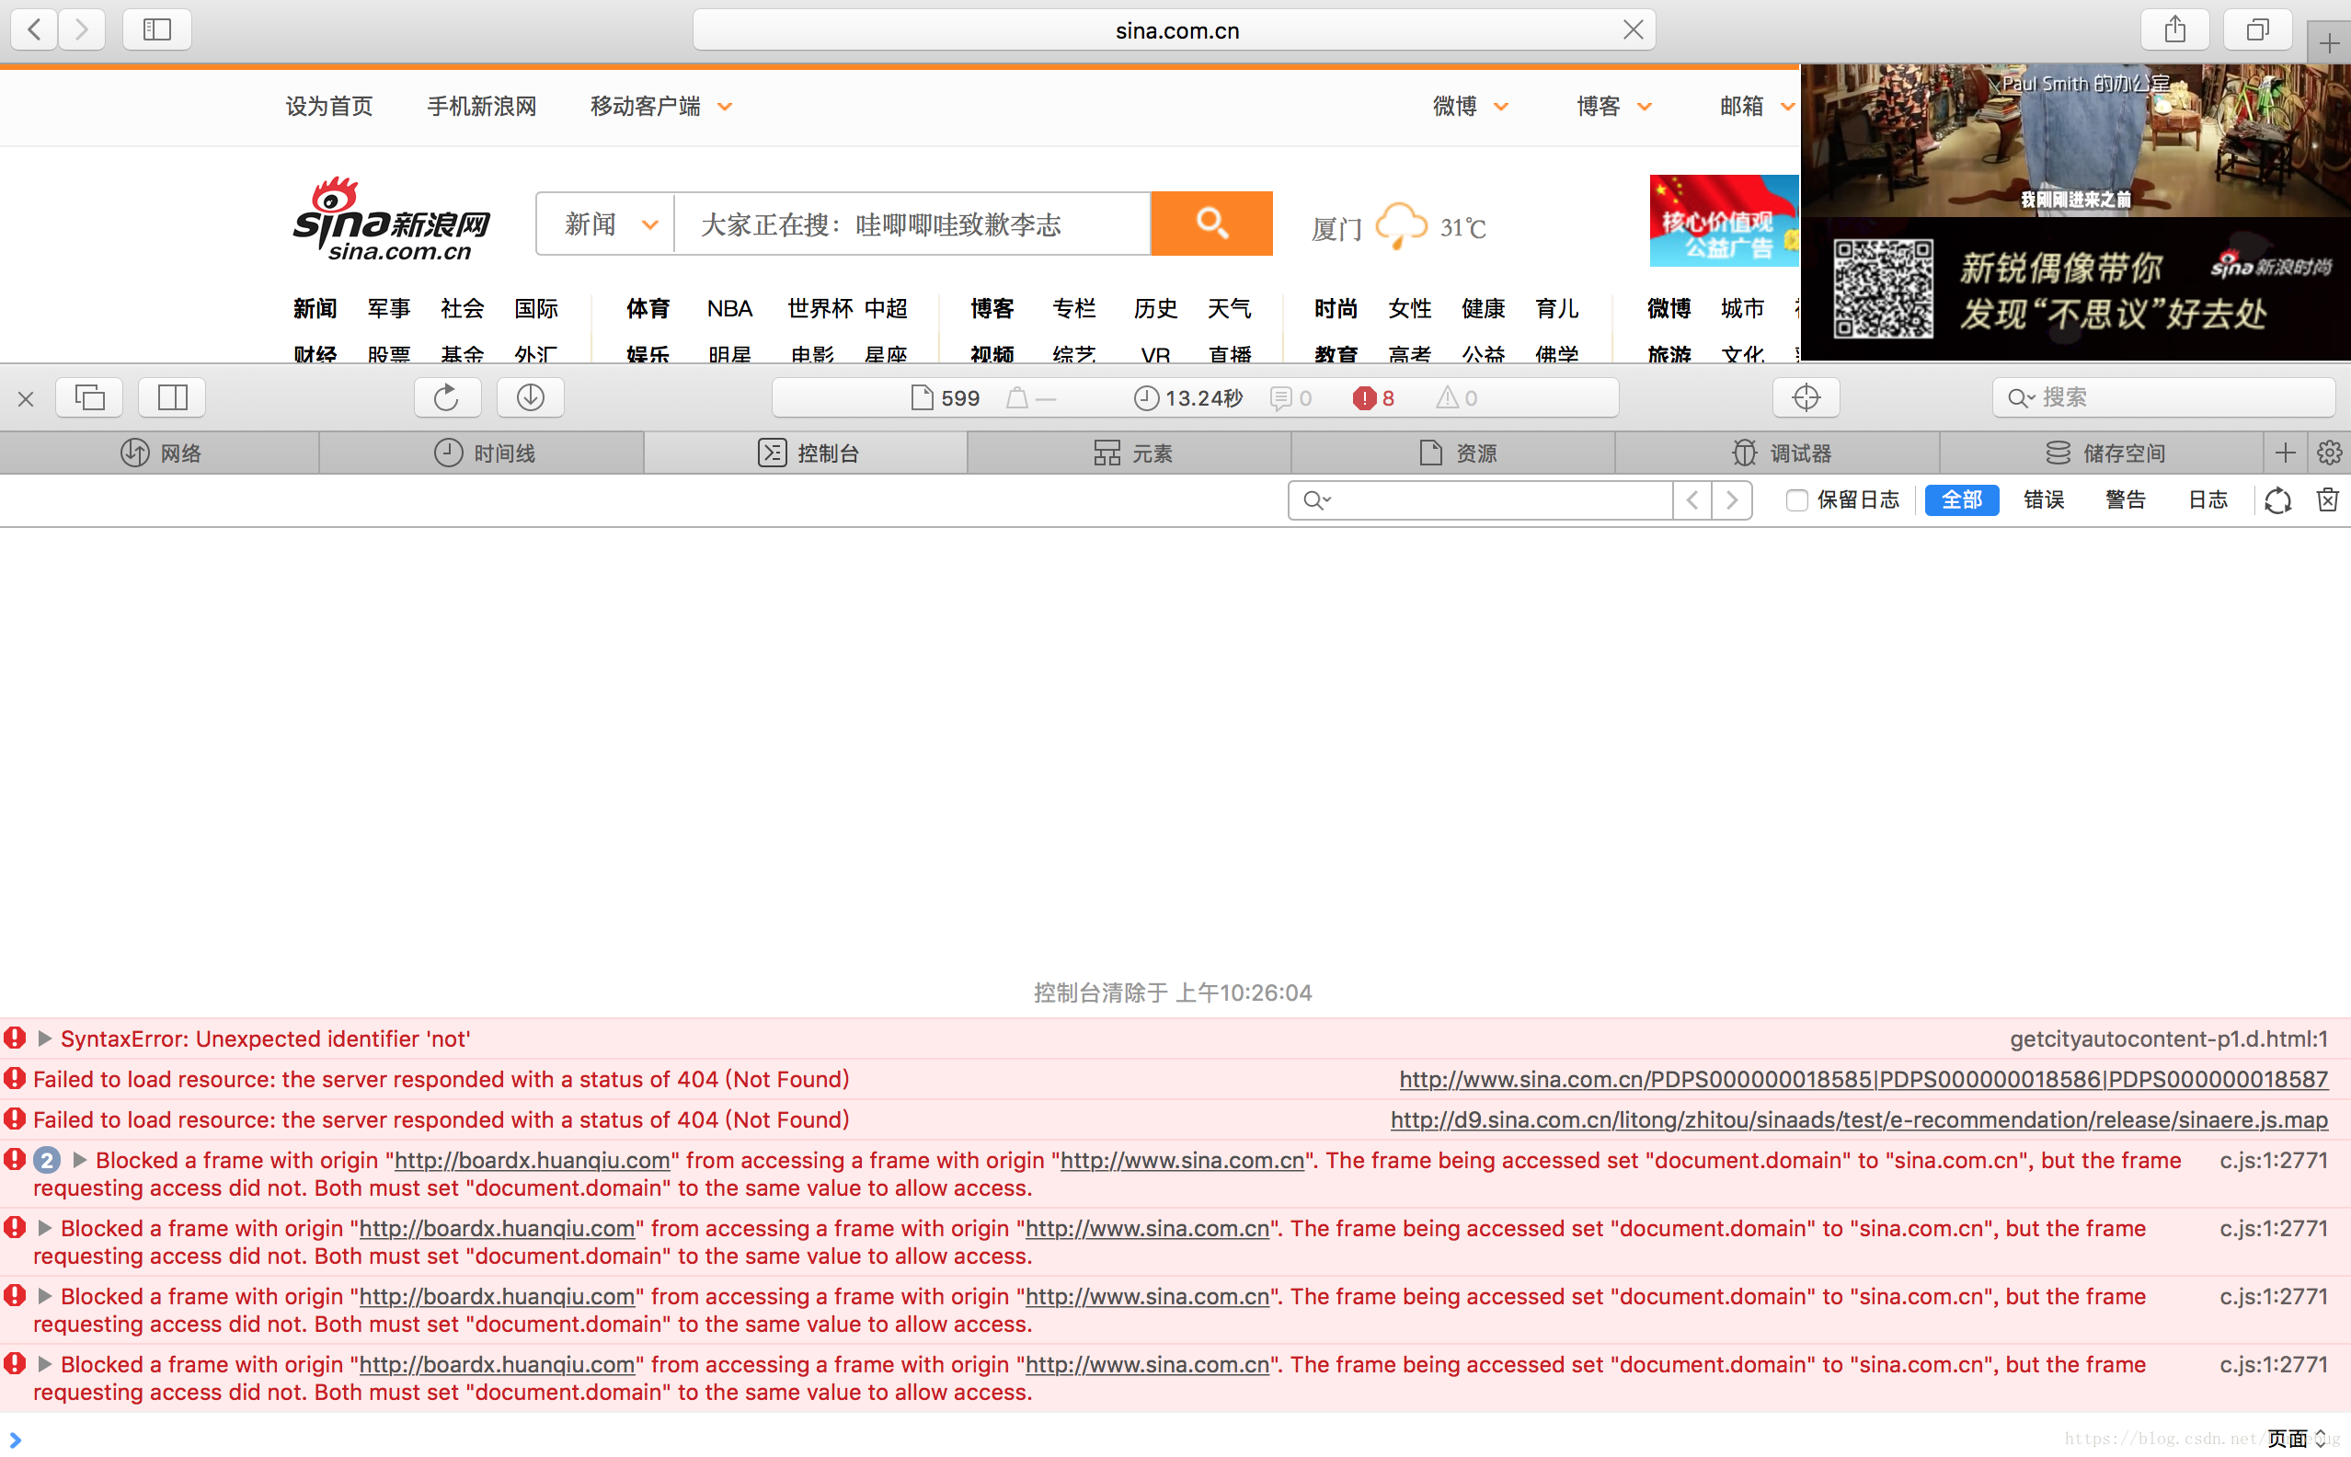Go forward with Safari's forward arrow
The image size is (2351, 1457).
(x=82, y=29)
